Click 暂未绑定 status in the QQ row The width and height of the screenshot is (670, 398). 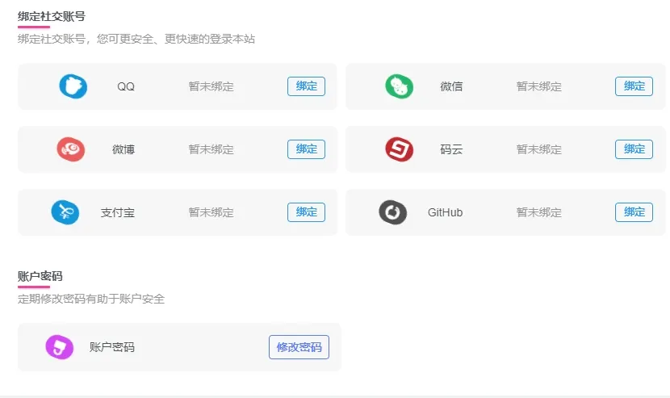211,86
